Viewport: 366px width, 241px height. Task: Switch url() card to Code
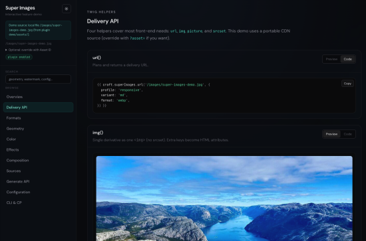click(x=347, y=59)
